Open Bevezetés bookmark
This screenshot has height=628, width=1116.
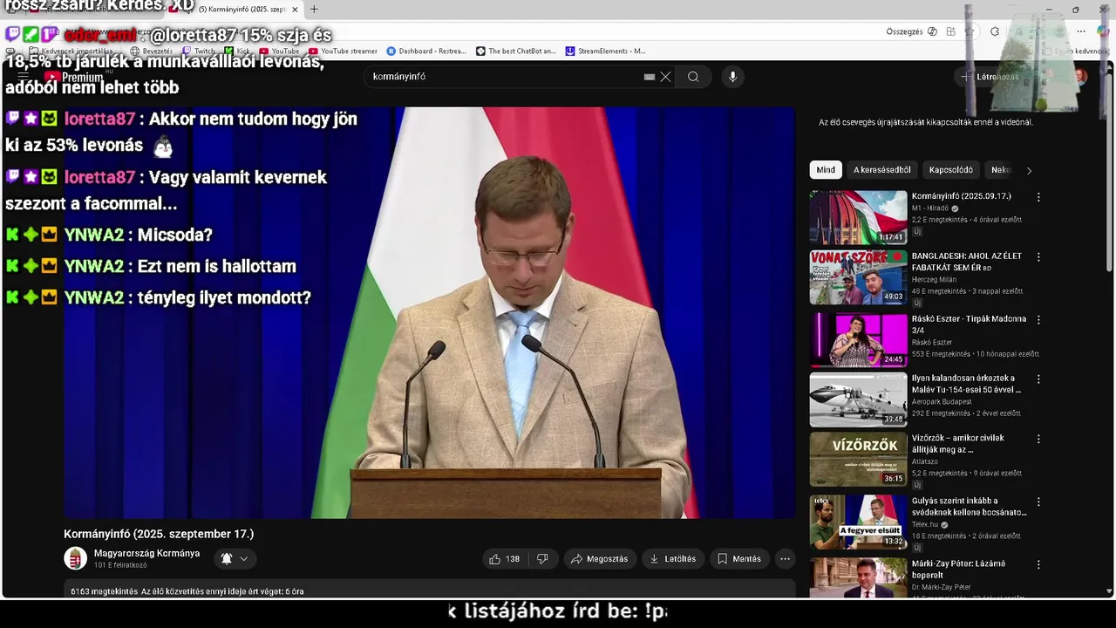pyautogui.click(x=152, y=51)
